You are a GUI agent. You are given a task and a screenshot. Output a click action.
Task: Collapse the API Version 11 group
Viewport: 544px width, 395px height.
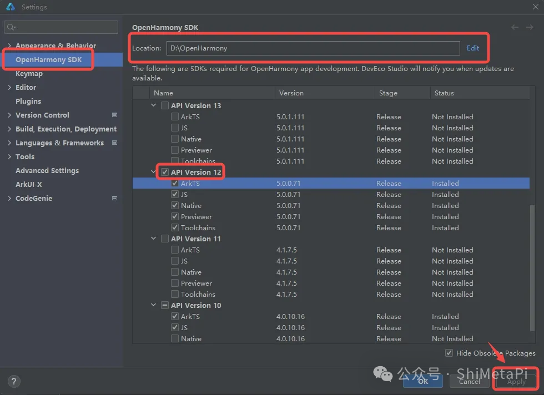pos(153,238)
